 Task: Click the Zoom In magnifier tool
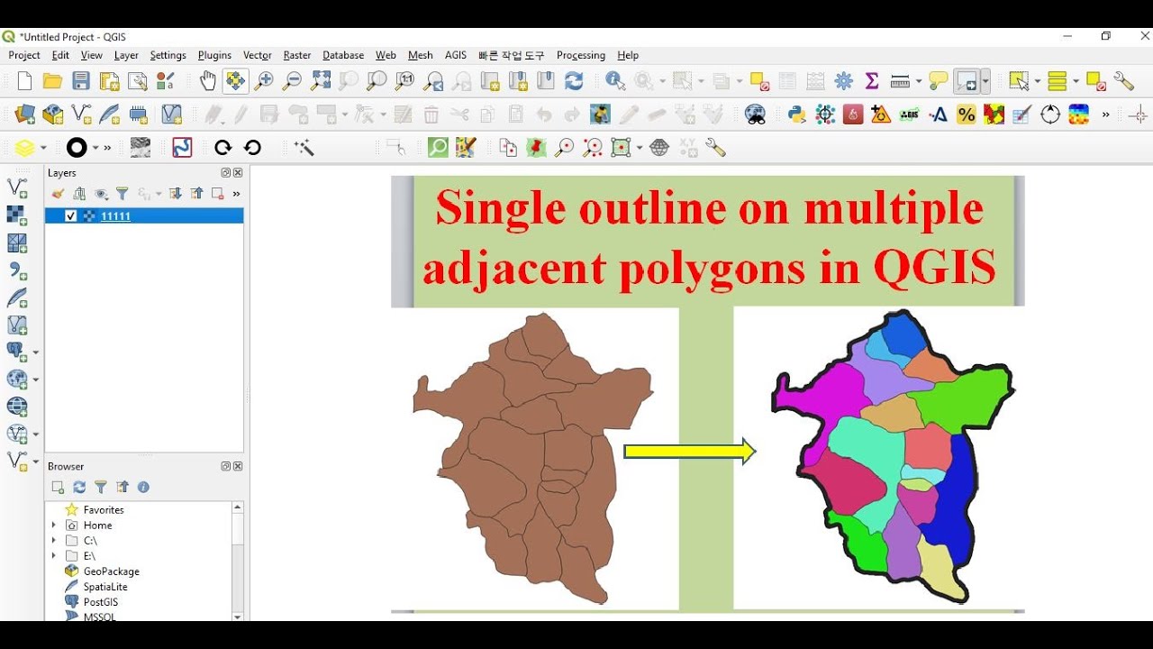click(264, 81)
